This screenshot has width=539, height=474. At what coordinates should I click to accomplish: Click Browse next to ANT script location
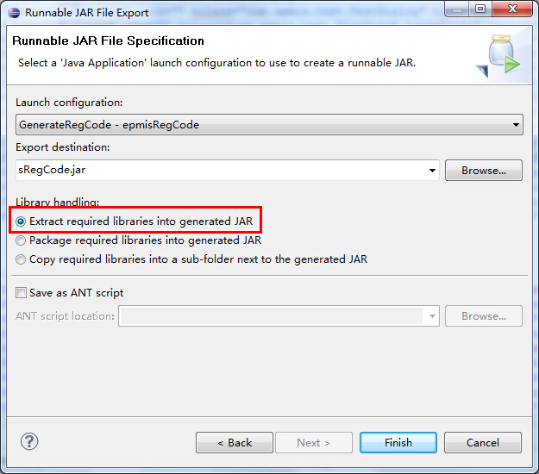point(483,316)
